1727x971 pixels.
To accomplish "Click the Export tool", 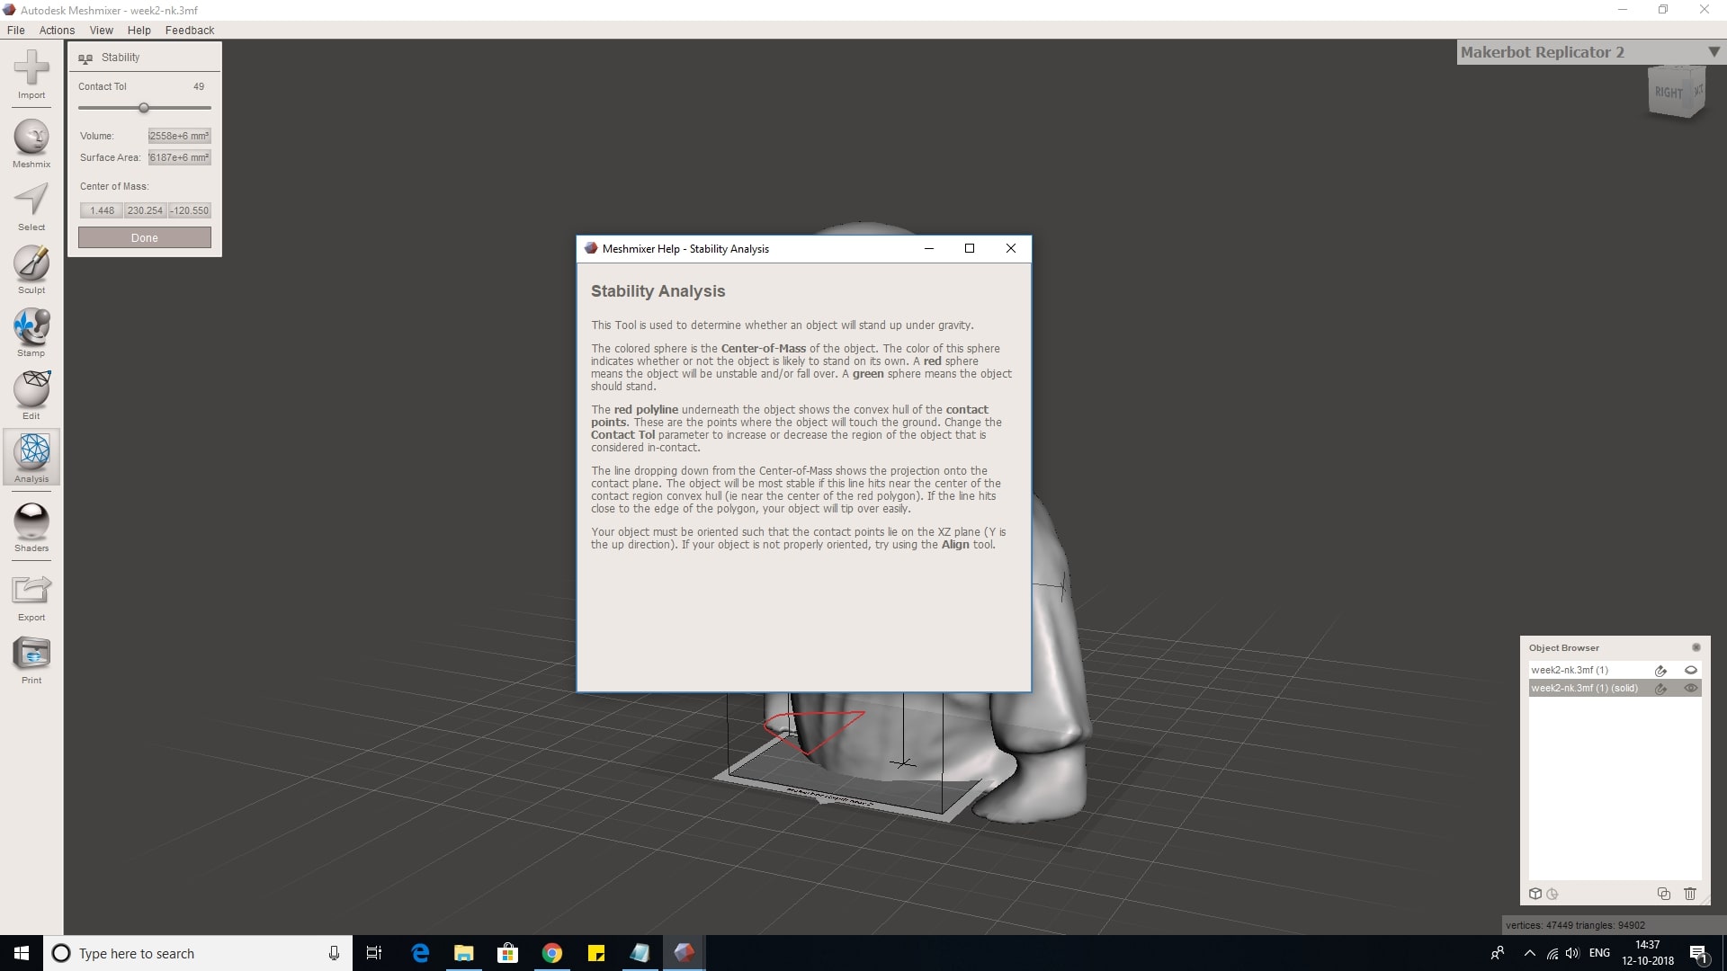I will tap(31, 591).
